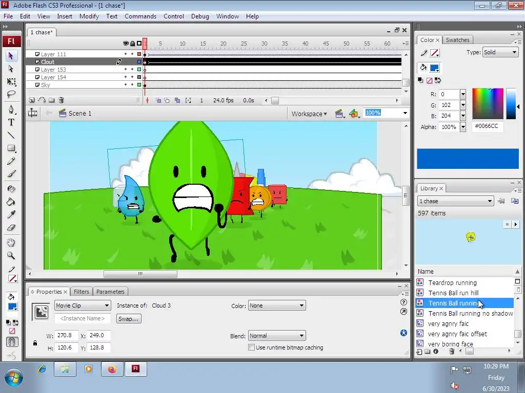The height and width of the screenshot is (393, 525).
Task: Click New Symbol icon in Library
Action: 419,351
